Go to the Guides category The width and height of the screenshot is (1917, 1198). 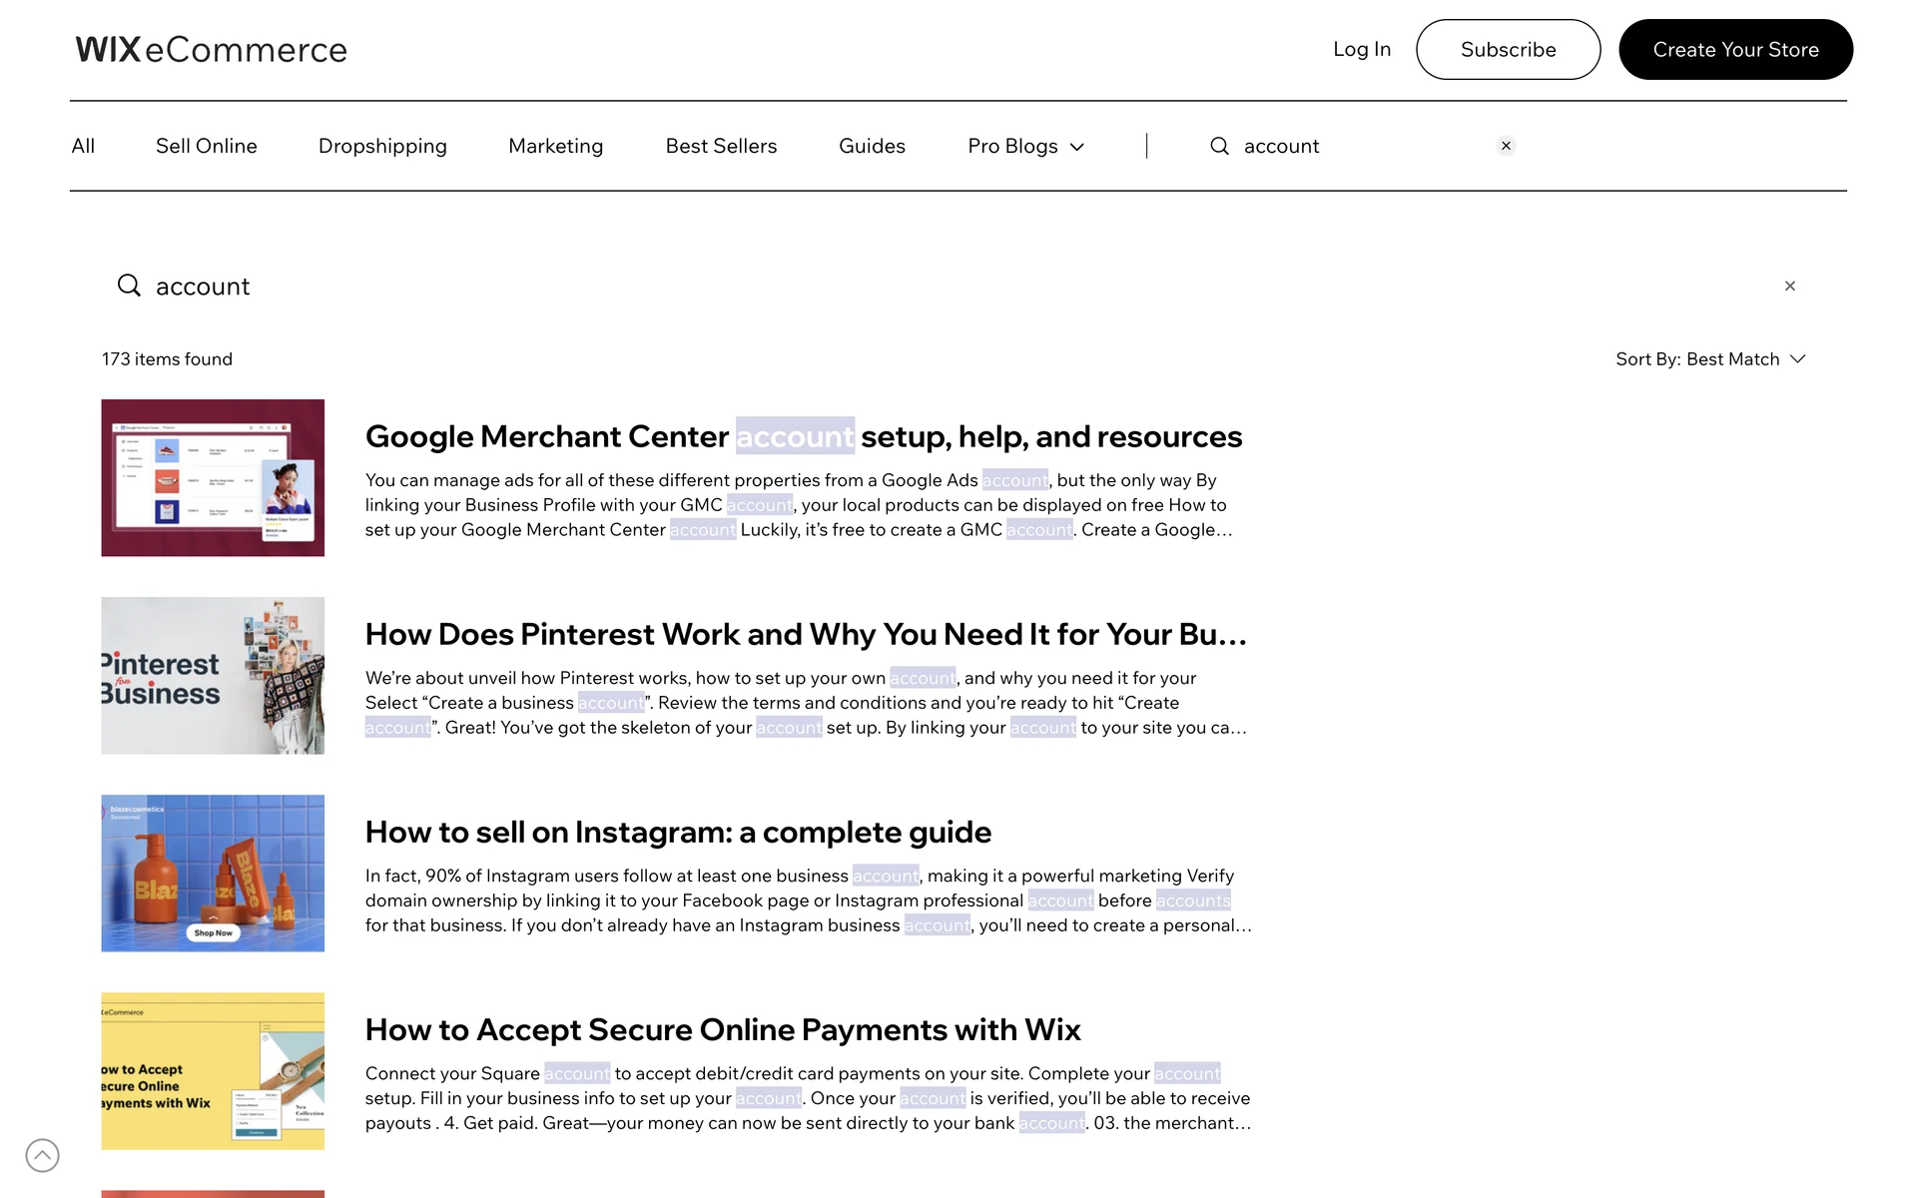click(872, 146)
